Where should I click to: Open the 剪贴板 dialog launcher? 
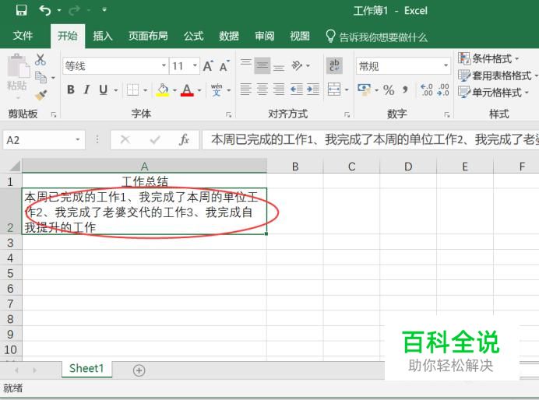pyautogui.click(x=54, y=114)
